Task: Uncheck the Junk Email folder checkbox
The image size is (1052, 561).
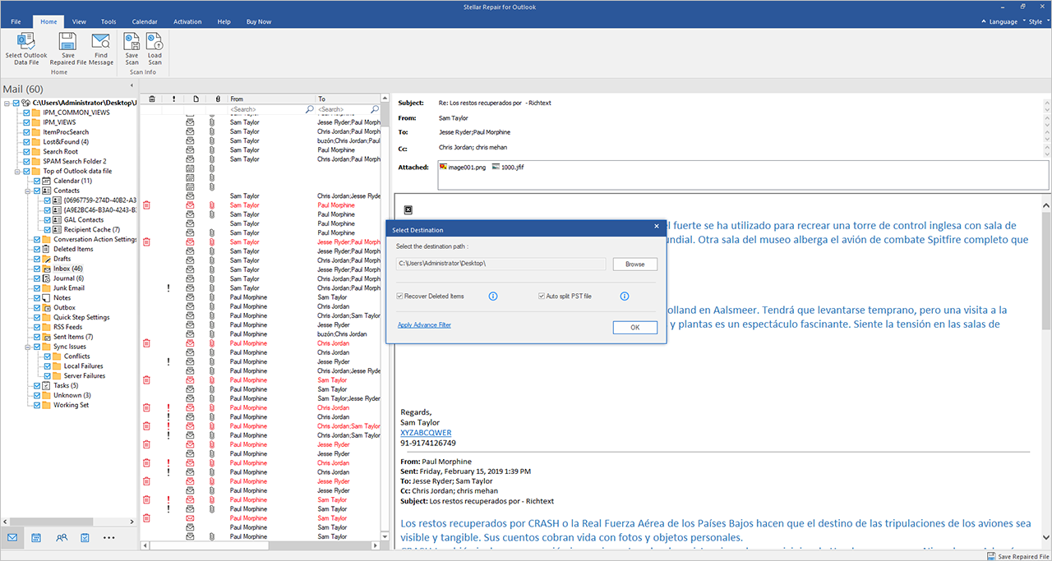Action: [37, 288]
